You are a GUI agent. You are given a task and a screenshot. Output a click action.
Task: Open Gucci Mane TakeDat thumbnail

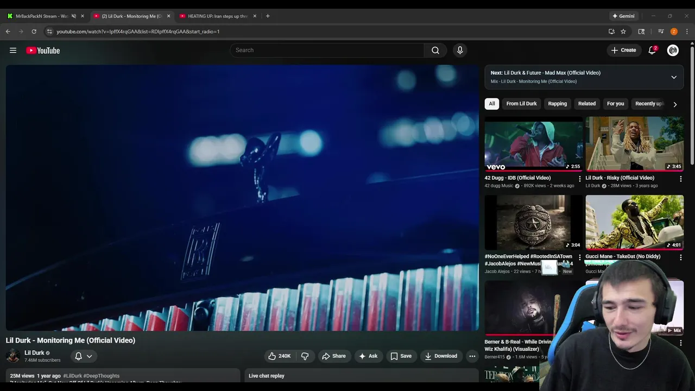click(635, 223)
